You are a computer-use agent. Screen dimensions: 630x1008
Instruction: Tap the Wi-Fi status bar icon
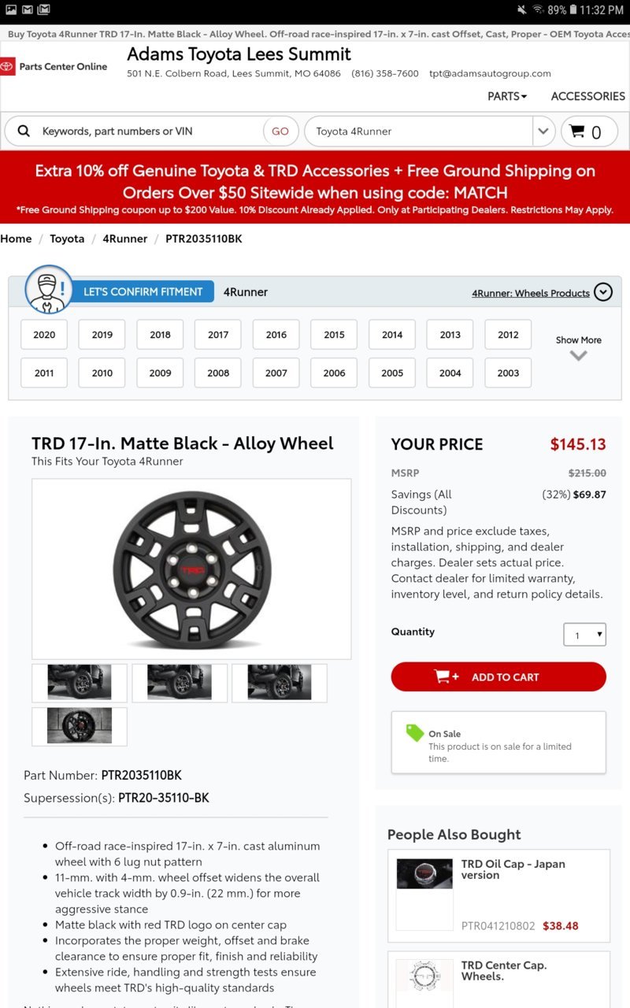click(539, 9)
